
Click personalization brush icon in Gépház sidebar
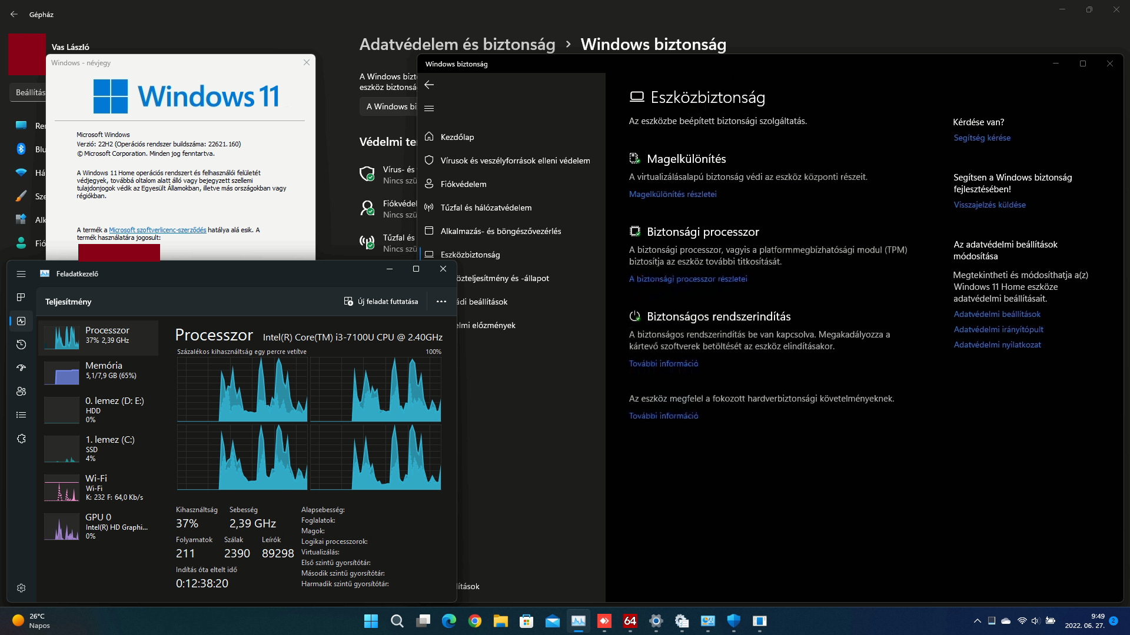pyautogui.click(x=21, y=196)
